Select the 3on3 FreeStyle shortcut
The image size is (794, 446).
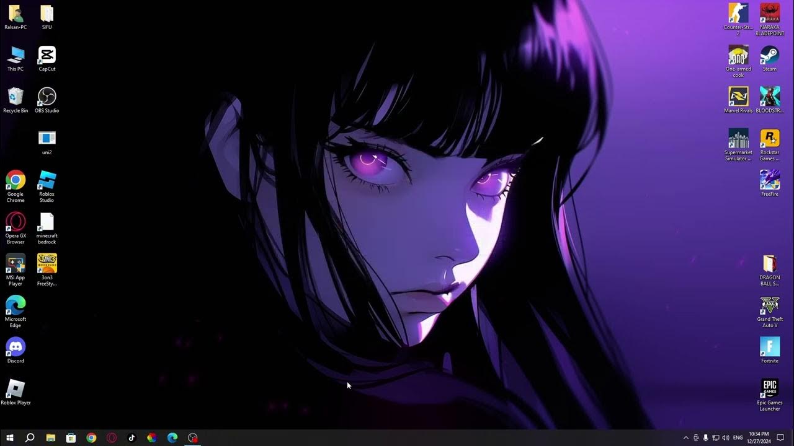47,269
